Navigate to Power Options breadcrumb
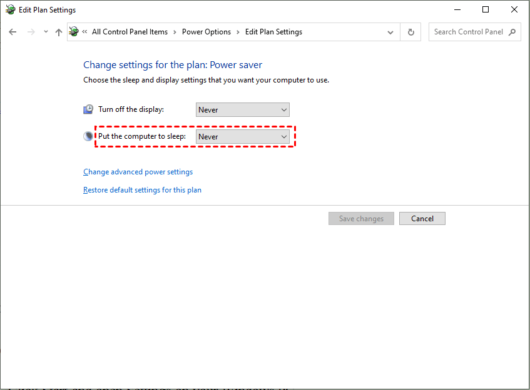 [x=206, y=32]
